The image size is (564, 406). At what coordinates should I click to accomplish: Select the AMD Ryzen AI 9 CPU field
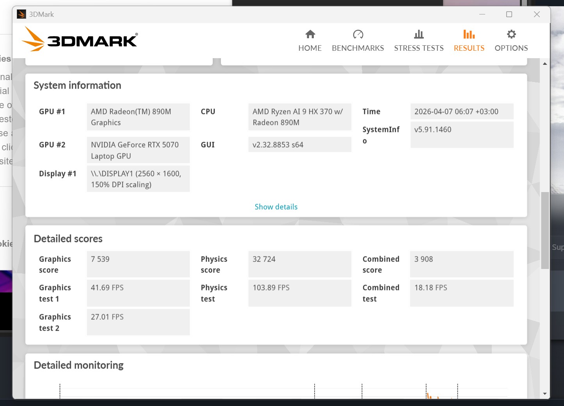tap(300, 117)
